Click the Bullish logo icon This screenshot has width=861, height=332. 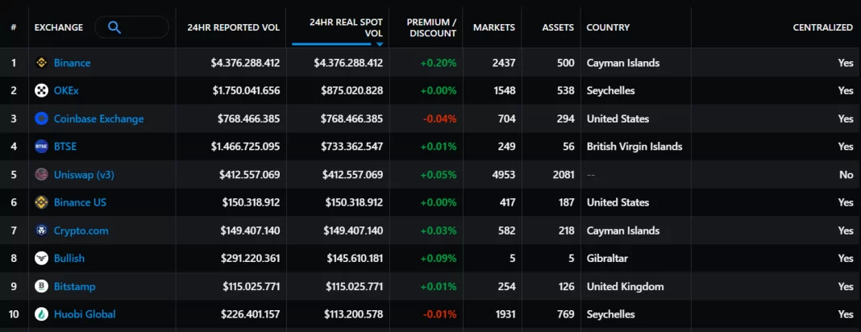[x=41, y=259]
